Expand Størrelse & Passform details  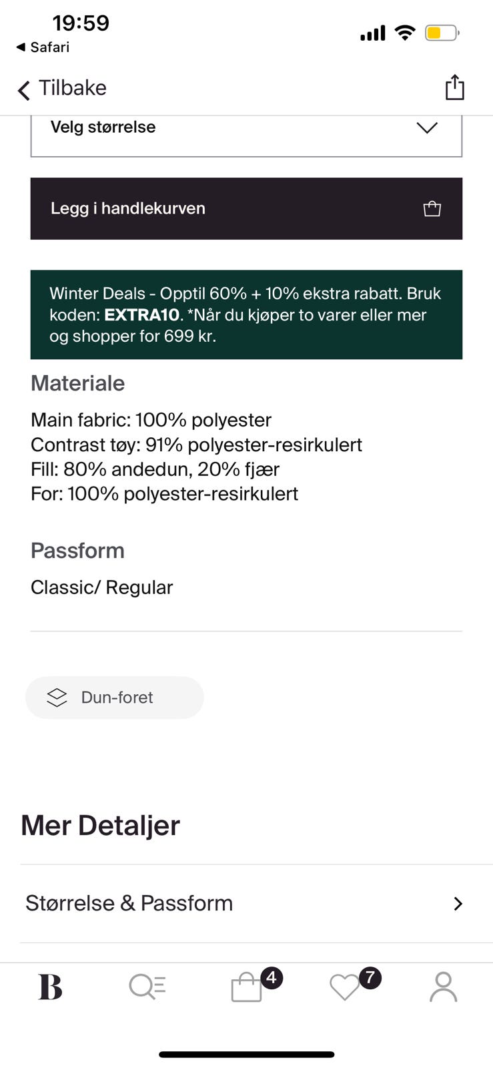(x=246, y=903)
